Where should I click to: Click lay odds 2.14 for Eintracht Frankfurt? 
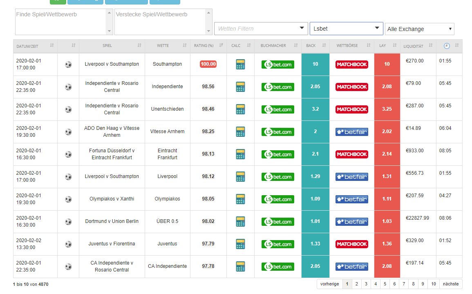point(387,154)
